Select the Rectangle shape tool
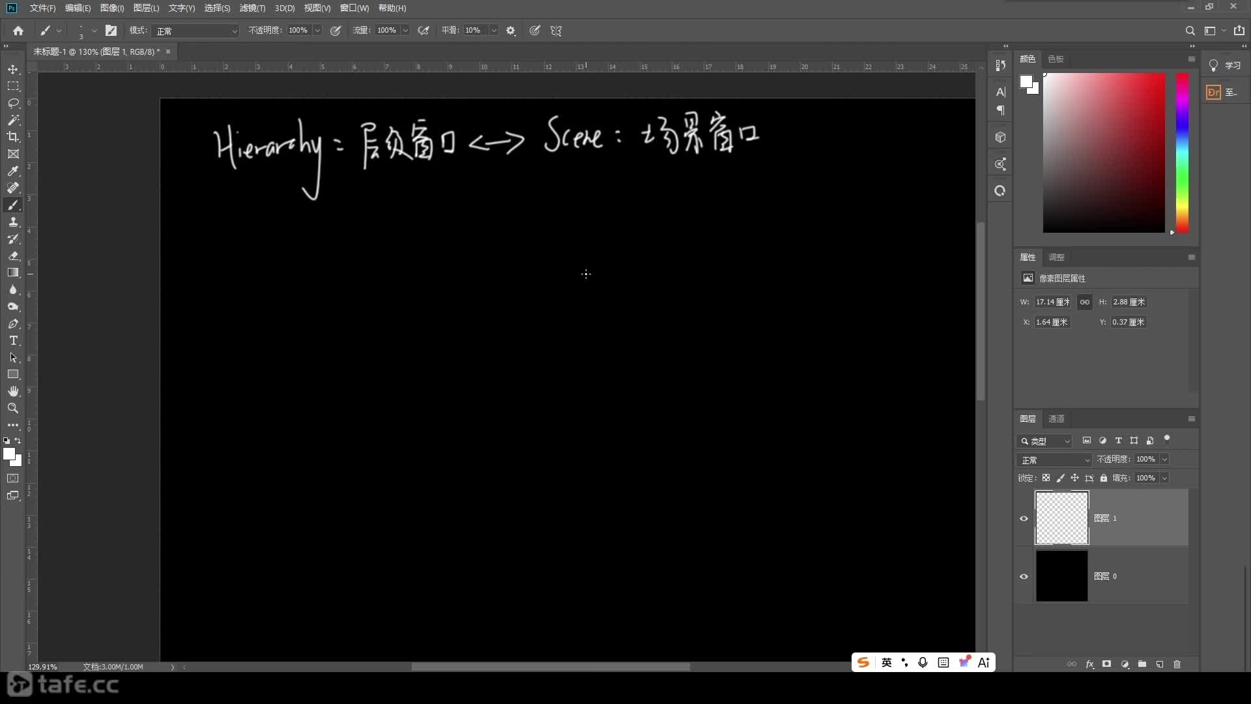The image size is (1251, 704). tap(13, 374)
